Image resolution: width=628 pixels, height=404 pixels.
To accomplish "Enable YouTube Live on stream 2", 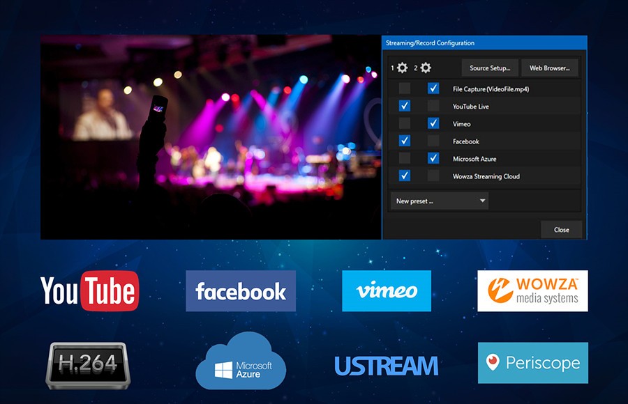I will click(x=433, y=106).
